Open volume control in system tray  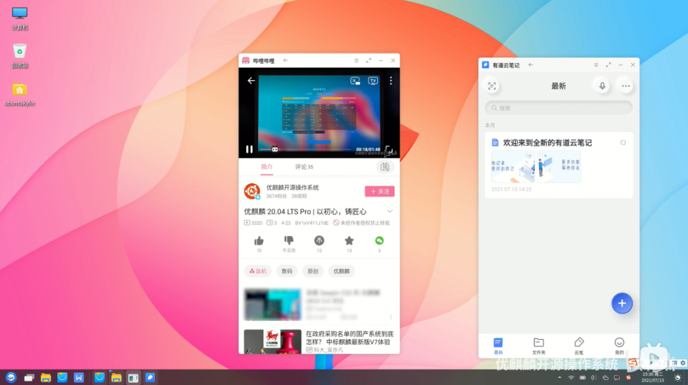(594, 377)
